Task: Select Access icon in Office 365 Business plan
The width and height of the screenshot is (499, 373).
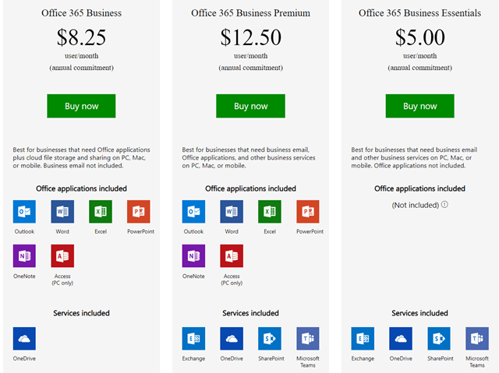Action: [x=62, y=255]
